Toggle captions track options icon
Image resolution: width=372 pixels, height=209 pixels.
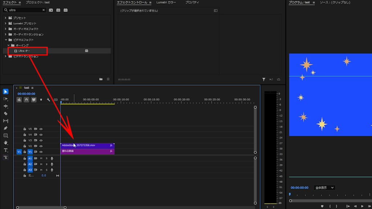click(x=56, y=100)
